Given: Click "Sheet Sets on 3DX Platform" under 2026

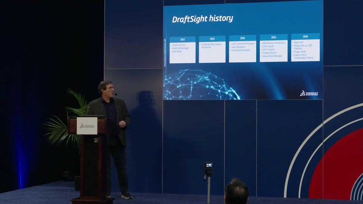Looking at the screenshot, I should (303, 47).
